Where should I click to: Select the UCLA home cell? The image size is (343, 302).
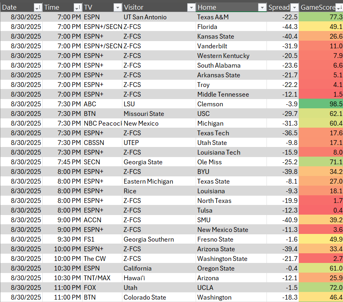pyautogui.click(x=231, y=288)
